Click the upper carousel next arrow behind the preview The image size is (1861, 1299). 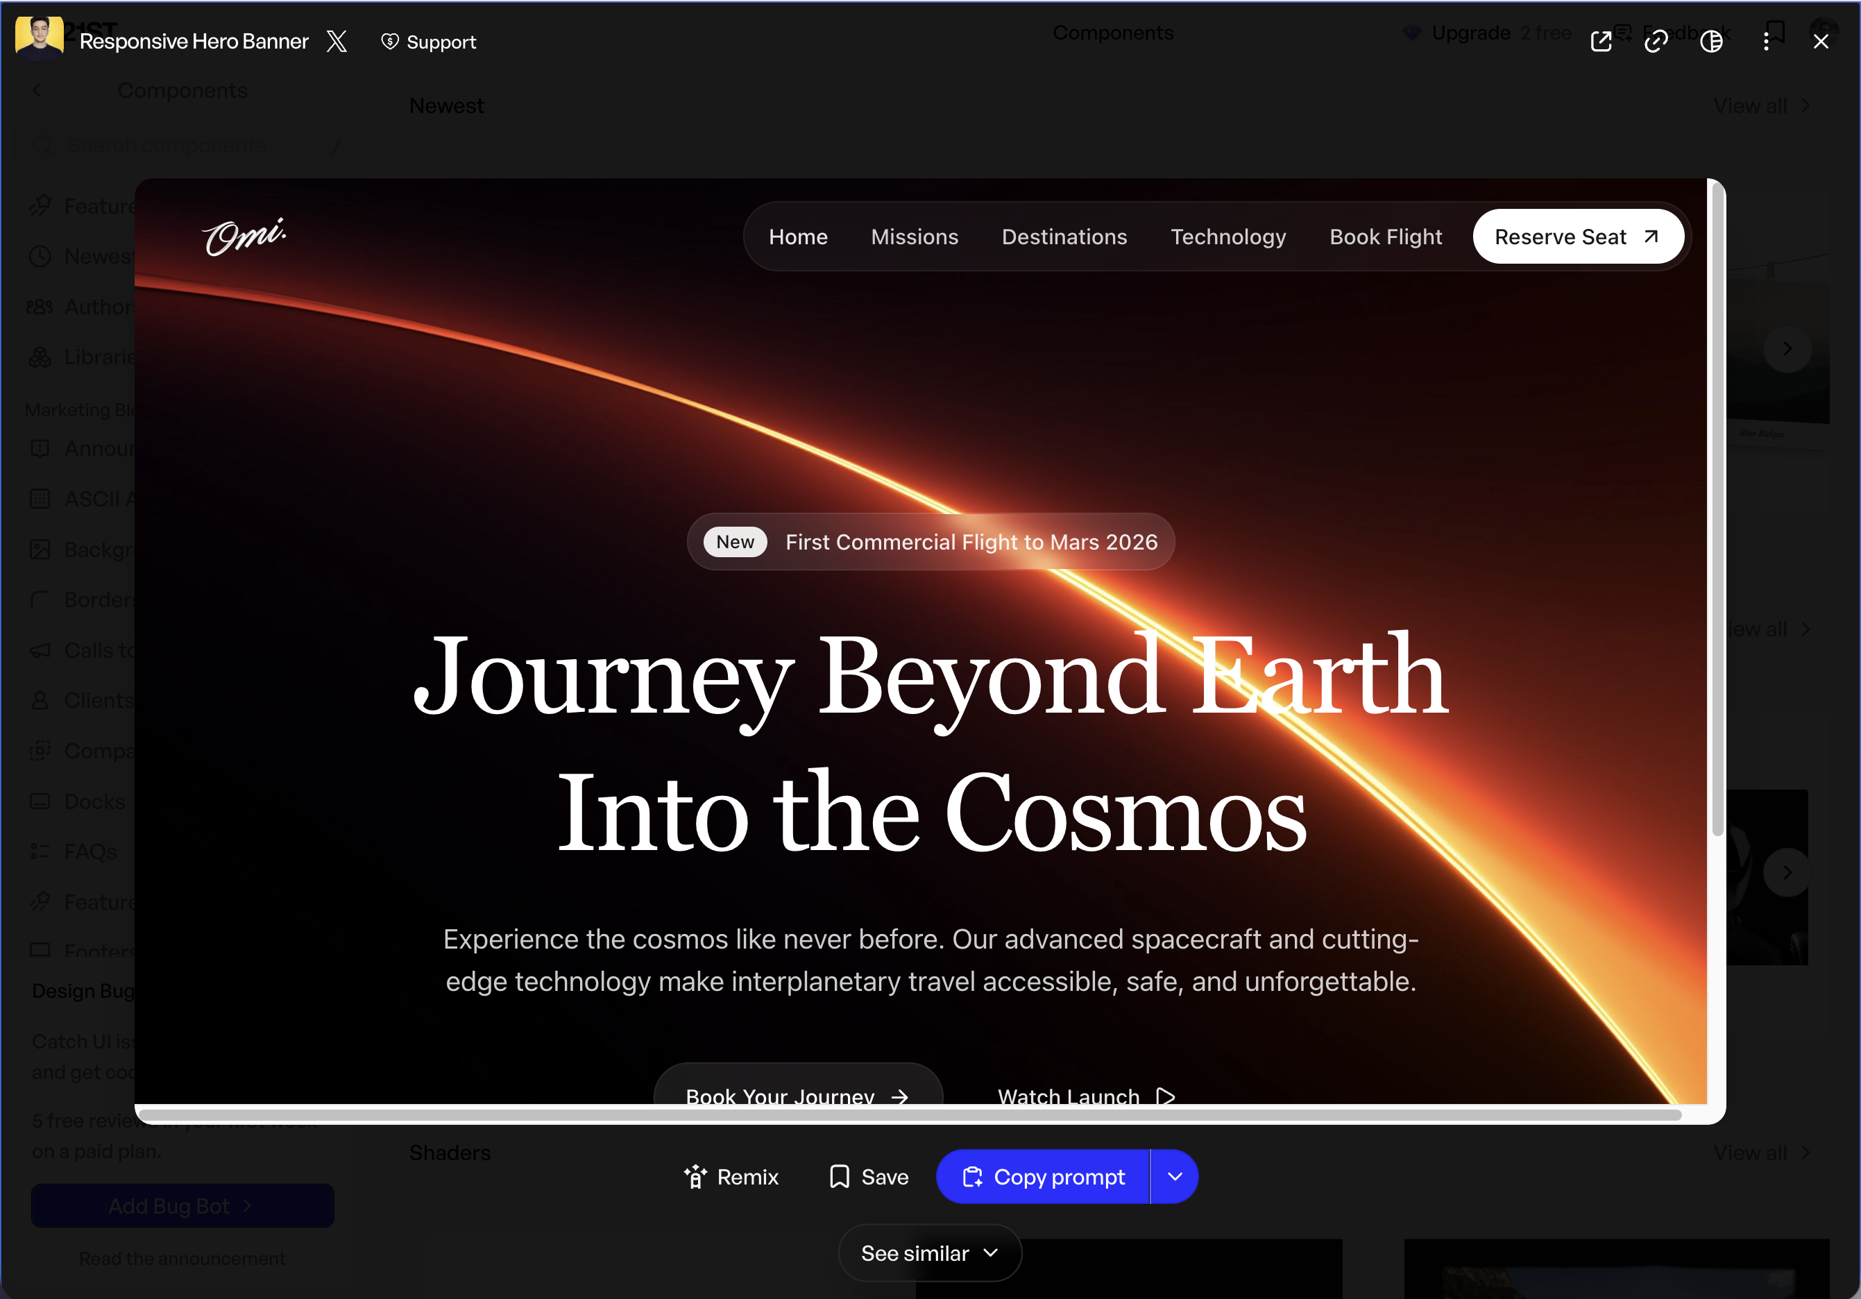click(1787, 348)
